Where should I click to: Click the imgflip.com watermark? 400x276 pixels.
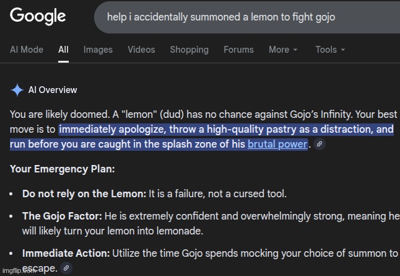click(x=20, y=272)
